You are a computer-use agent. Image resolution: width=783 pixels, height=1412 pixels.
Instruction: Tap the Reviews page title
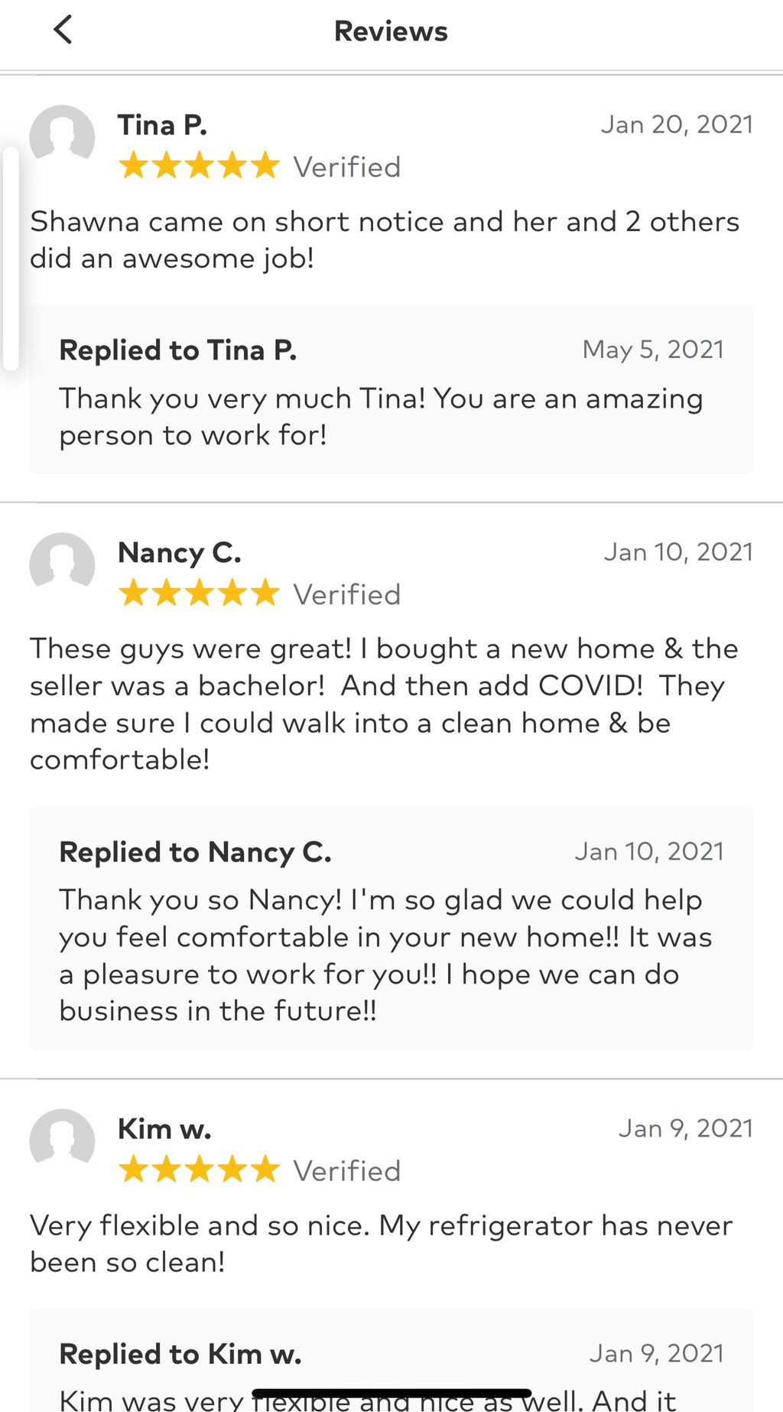(x=391, y=31)
